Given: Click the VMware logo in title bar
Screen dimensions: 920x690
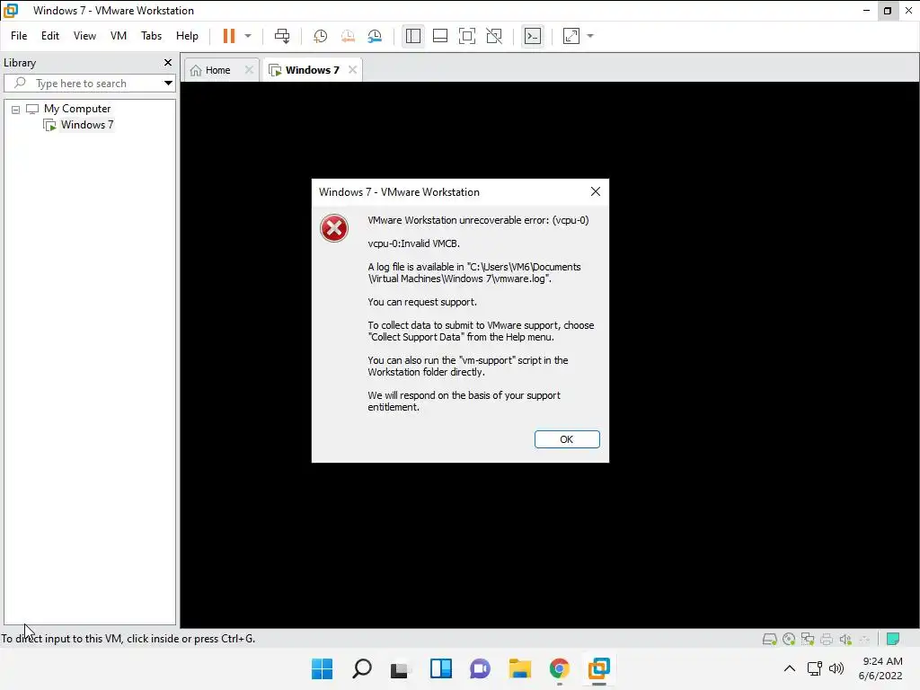Looking at the screenshot, I should pyautogui.click(x=11, y=11).
